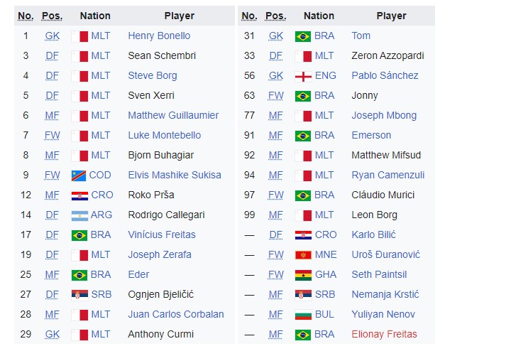Click the GK position link for Tom
This screenshot has height=356, width=506.
click(276, 36)
